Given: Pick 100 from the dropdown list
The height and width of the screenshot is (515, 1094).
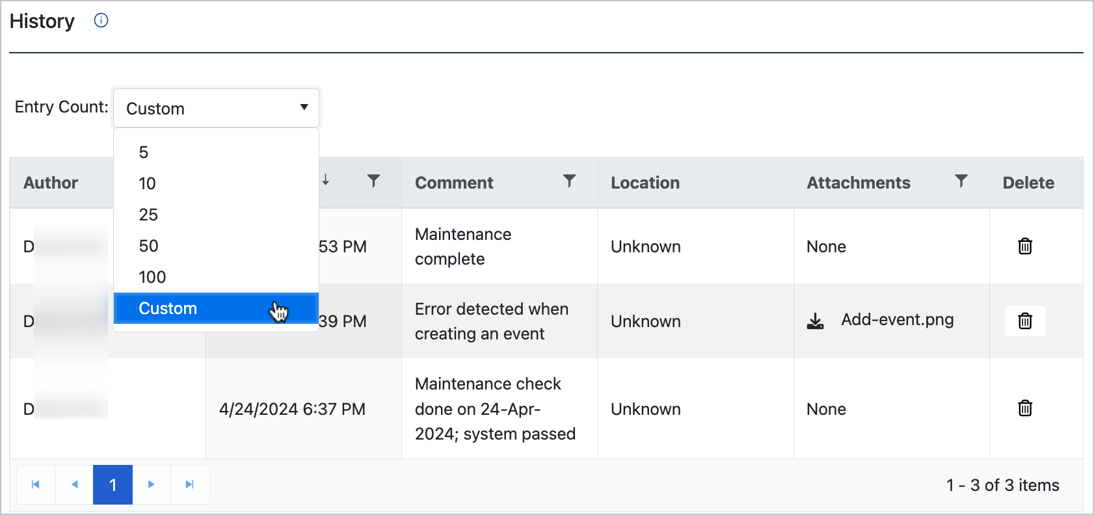Looking at the screenshot, I should coord(152,277).
